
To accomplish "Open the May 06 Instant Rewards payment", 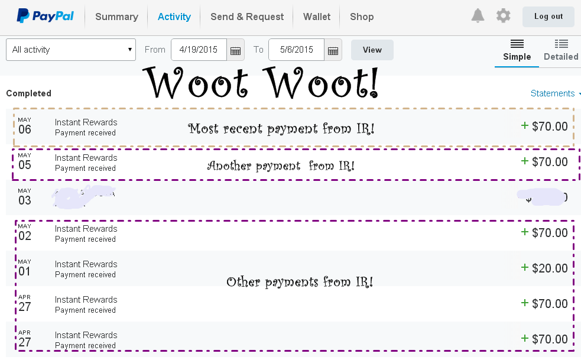I will tap(293, 127).
